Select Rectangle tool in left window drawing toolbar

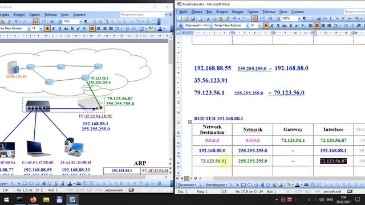[25, 183]
